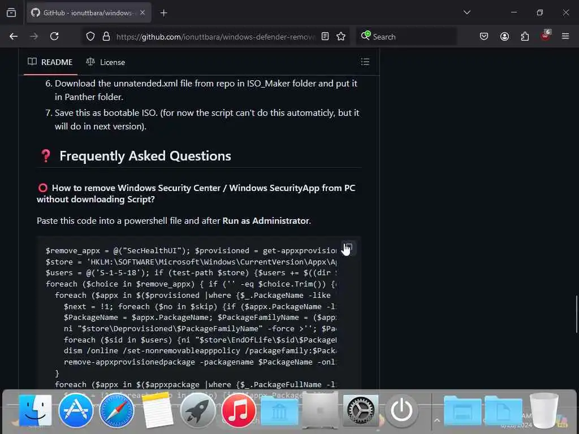Open Notes app in dock
Image resolution: width=579 pixels, height=434 pixels.
157,410
